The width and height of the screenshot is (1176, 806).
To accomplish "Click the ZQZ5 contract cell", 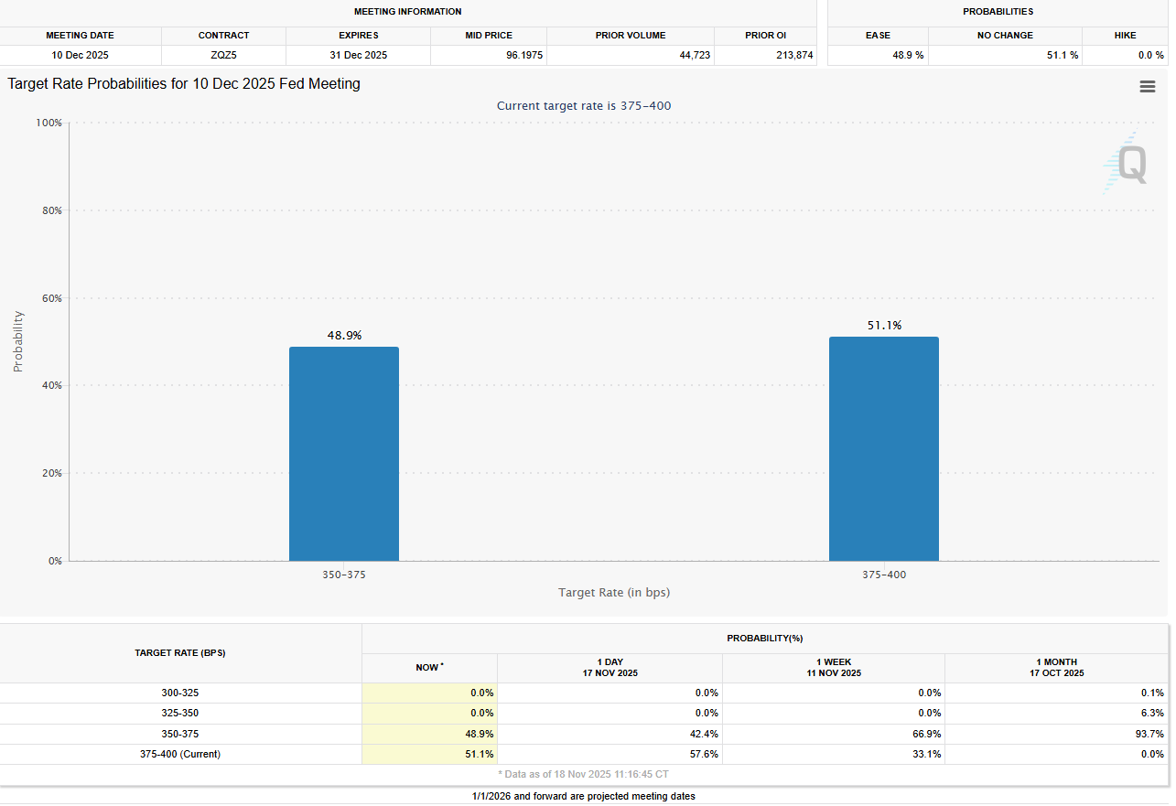I will tap(223, 56).
